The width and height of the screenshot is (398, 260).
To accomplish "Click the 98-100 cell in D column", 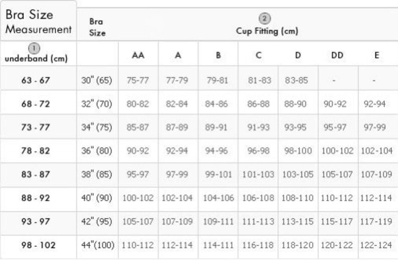I will coord(298,151).
